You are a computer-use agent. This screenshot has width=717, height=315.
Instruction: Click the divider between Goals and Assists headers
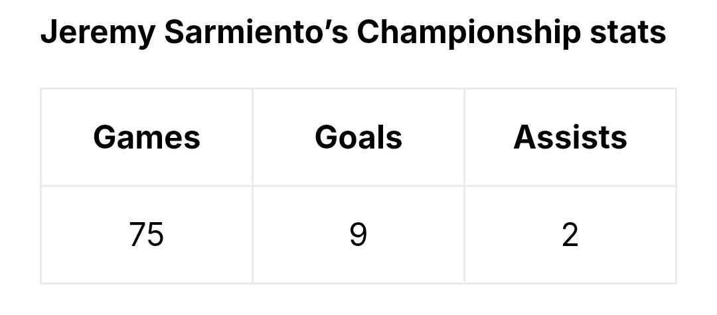[464, 137]
